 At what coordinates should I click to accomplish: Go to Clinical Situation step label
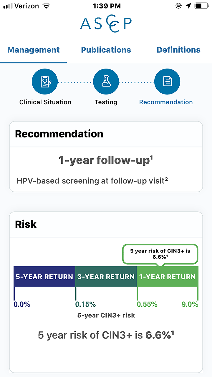coord(45,102)
